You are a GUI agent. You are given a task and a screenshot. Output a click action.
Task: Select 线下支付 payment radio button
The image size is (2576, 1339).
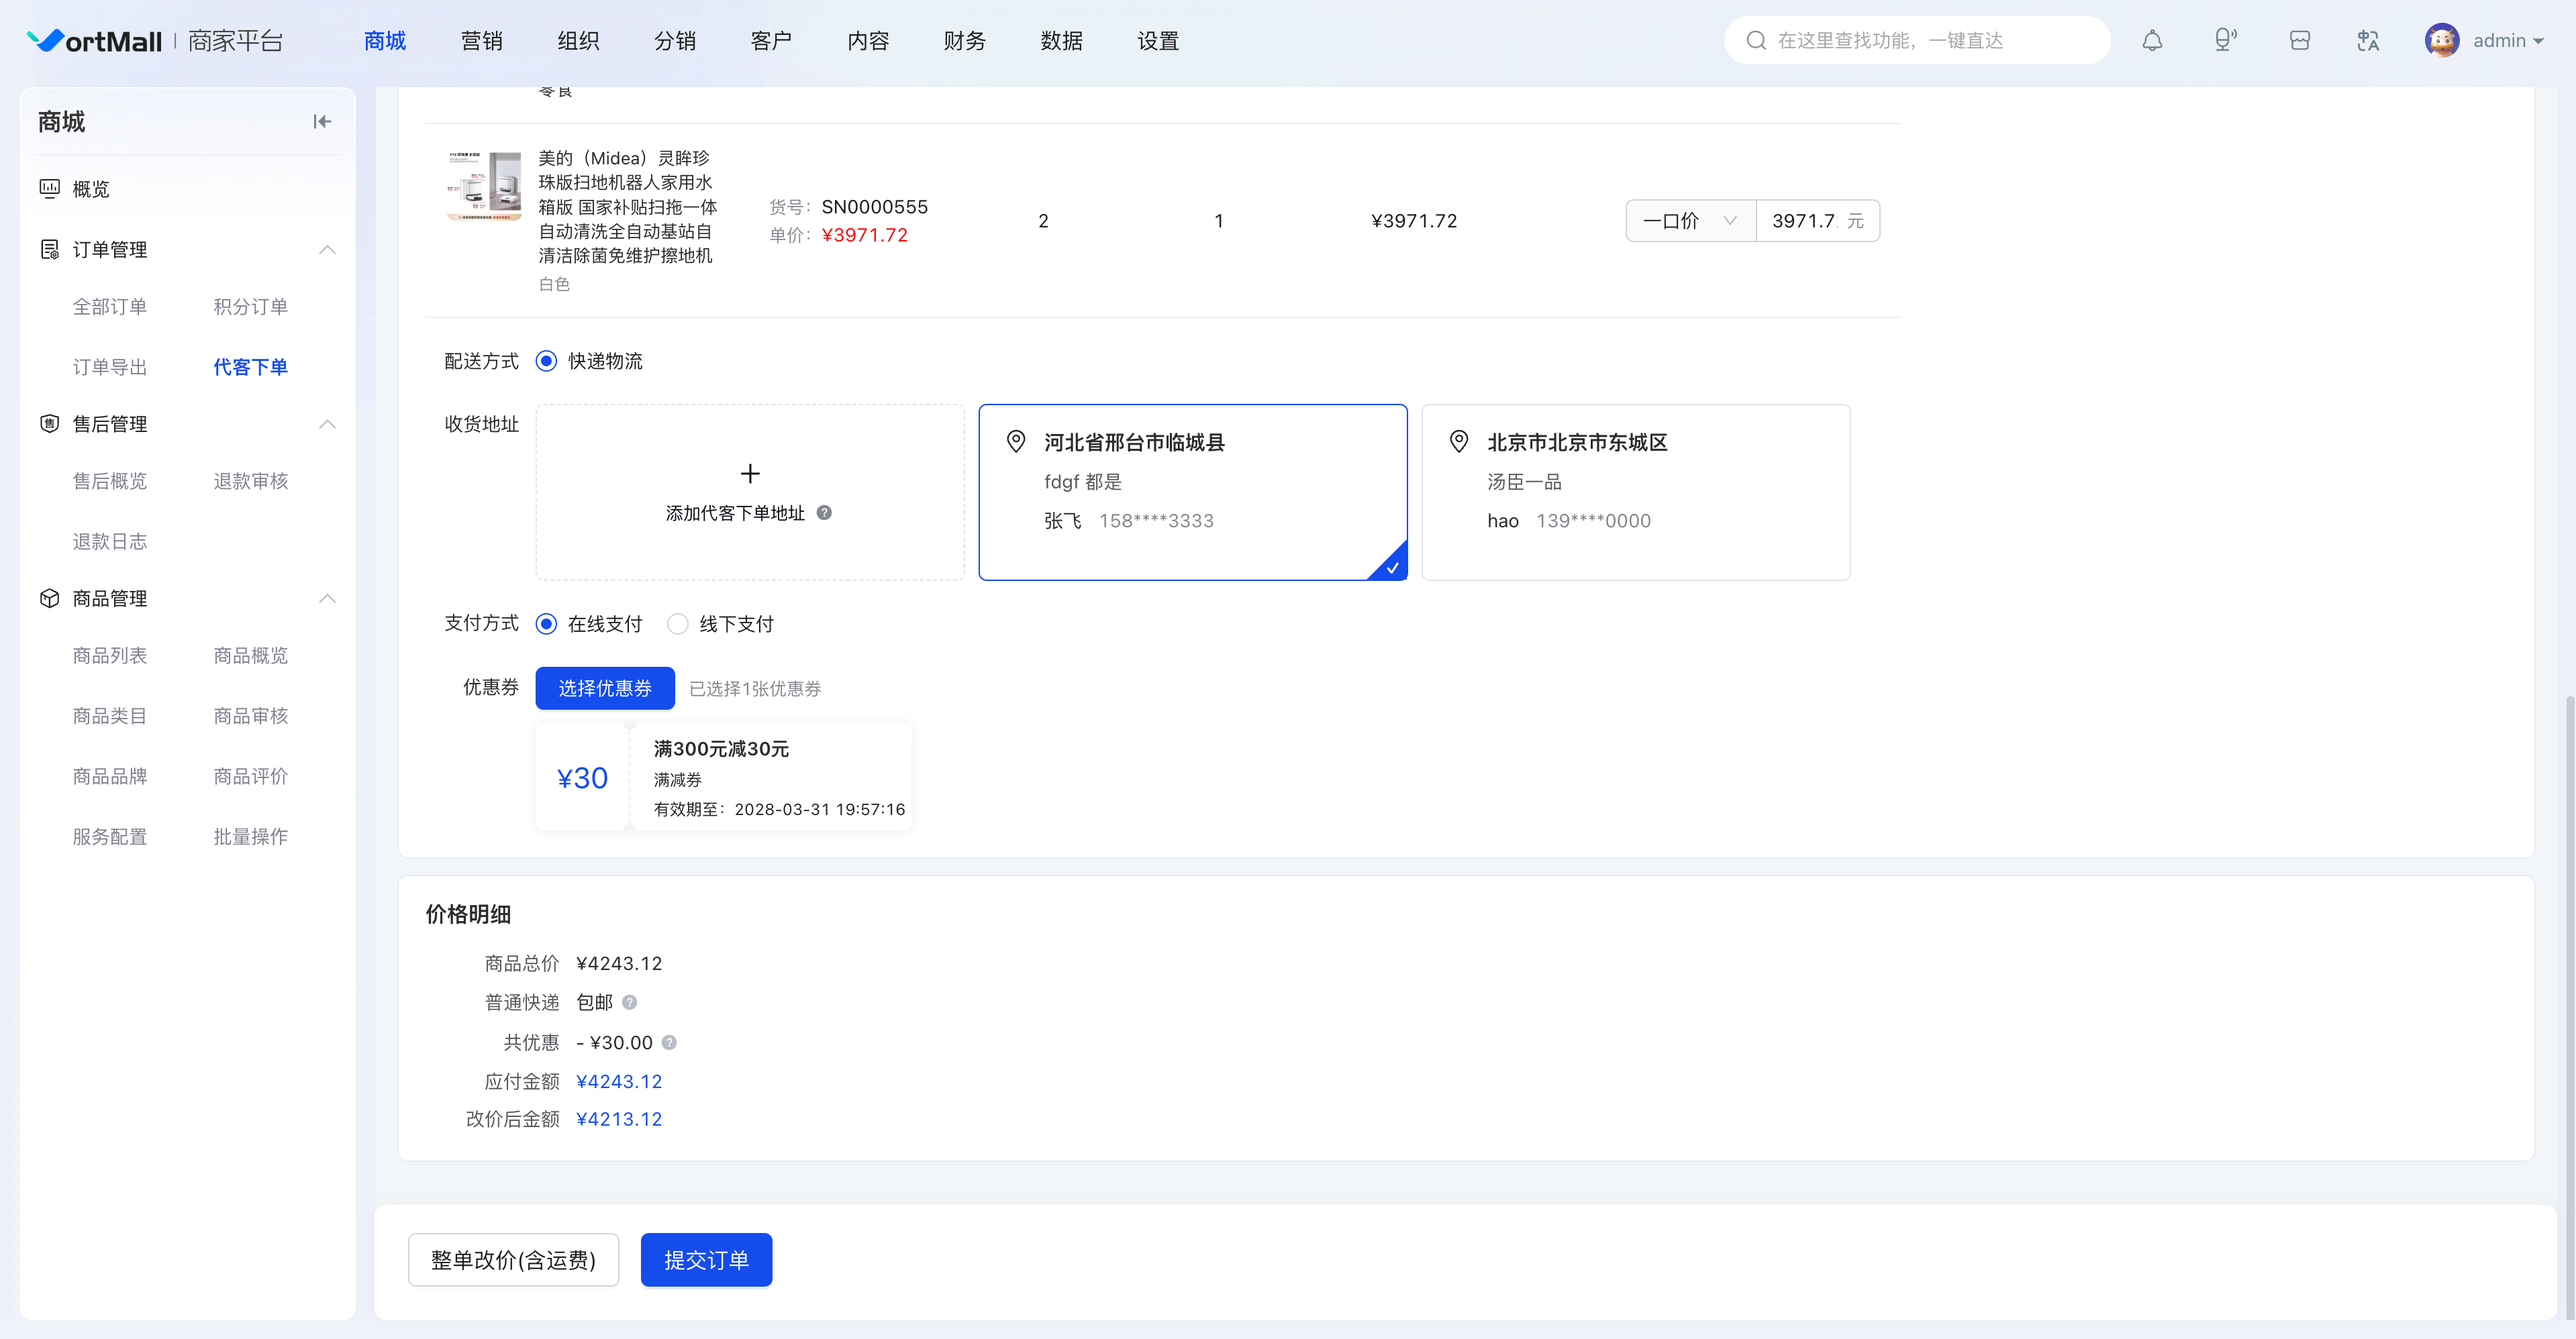[678, 623]
